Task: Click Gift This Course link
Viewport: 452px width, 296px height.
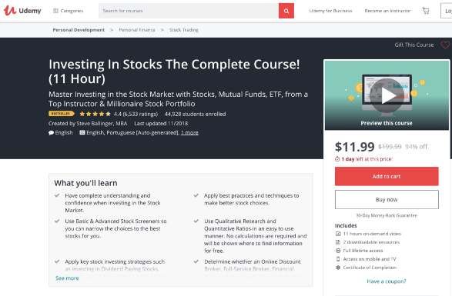Action: [414, 45]
